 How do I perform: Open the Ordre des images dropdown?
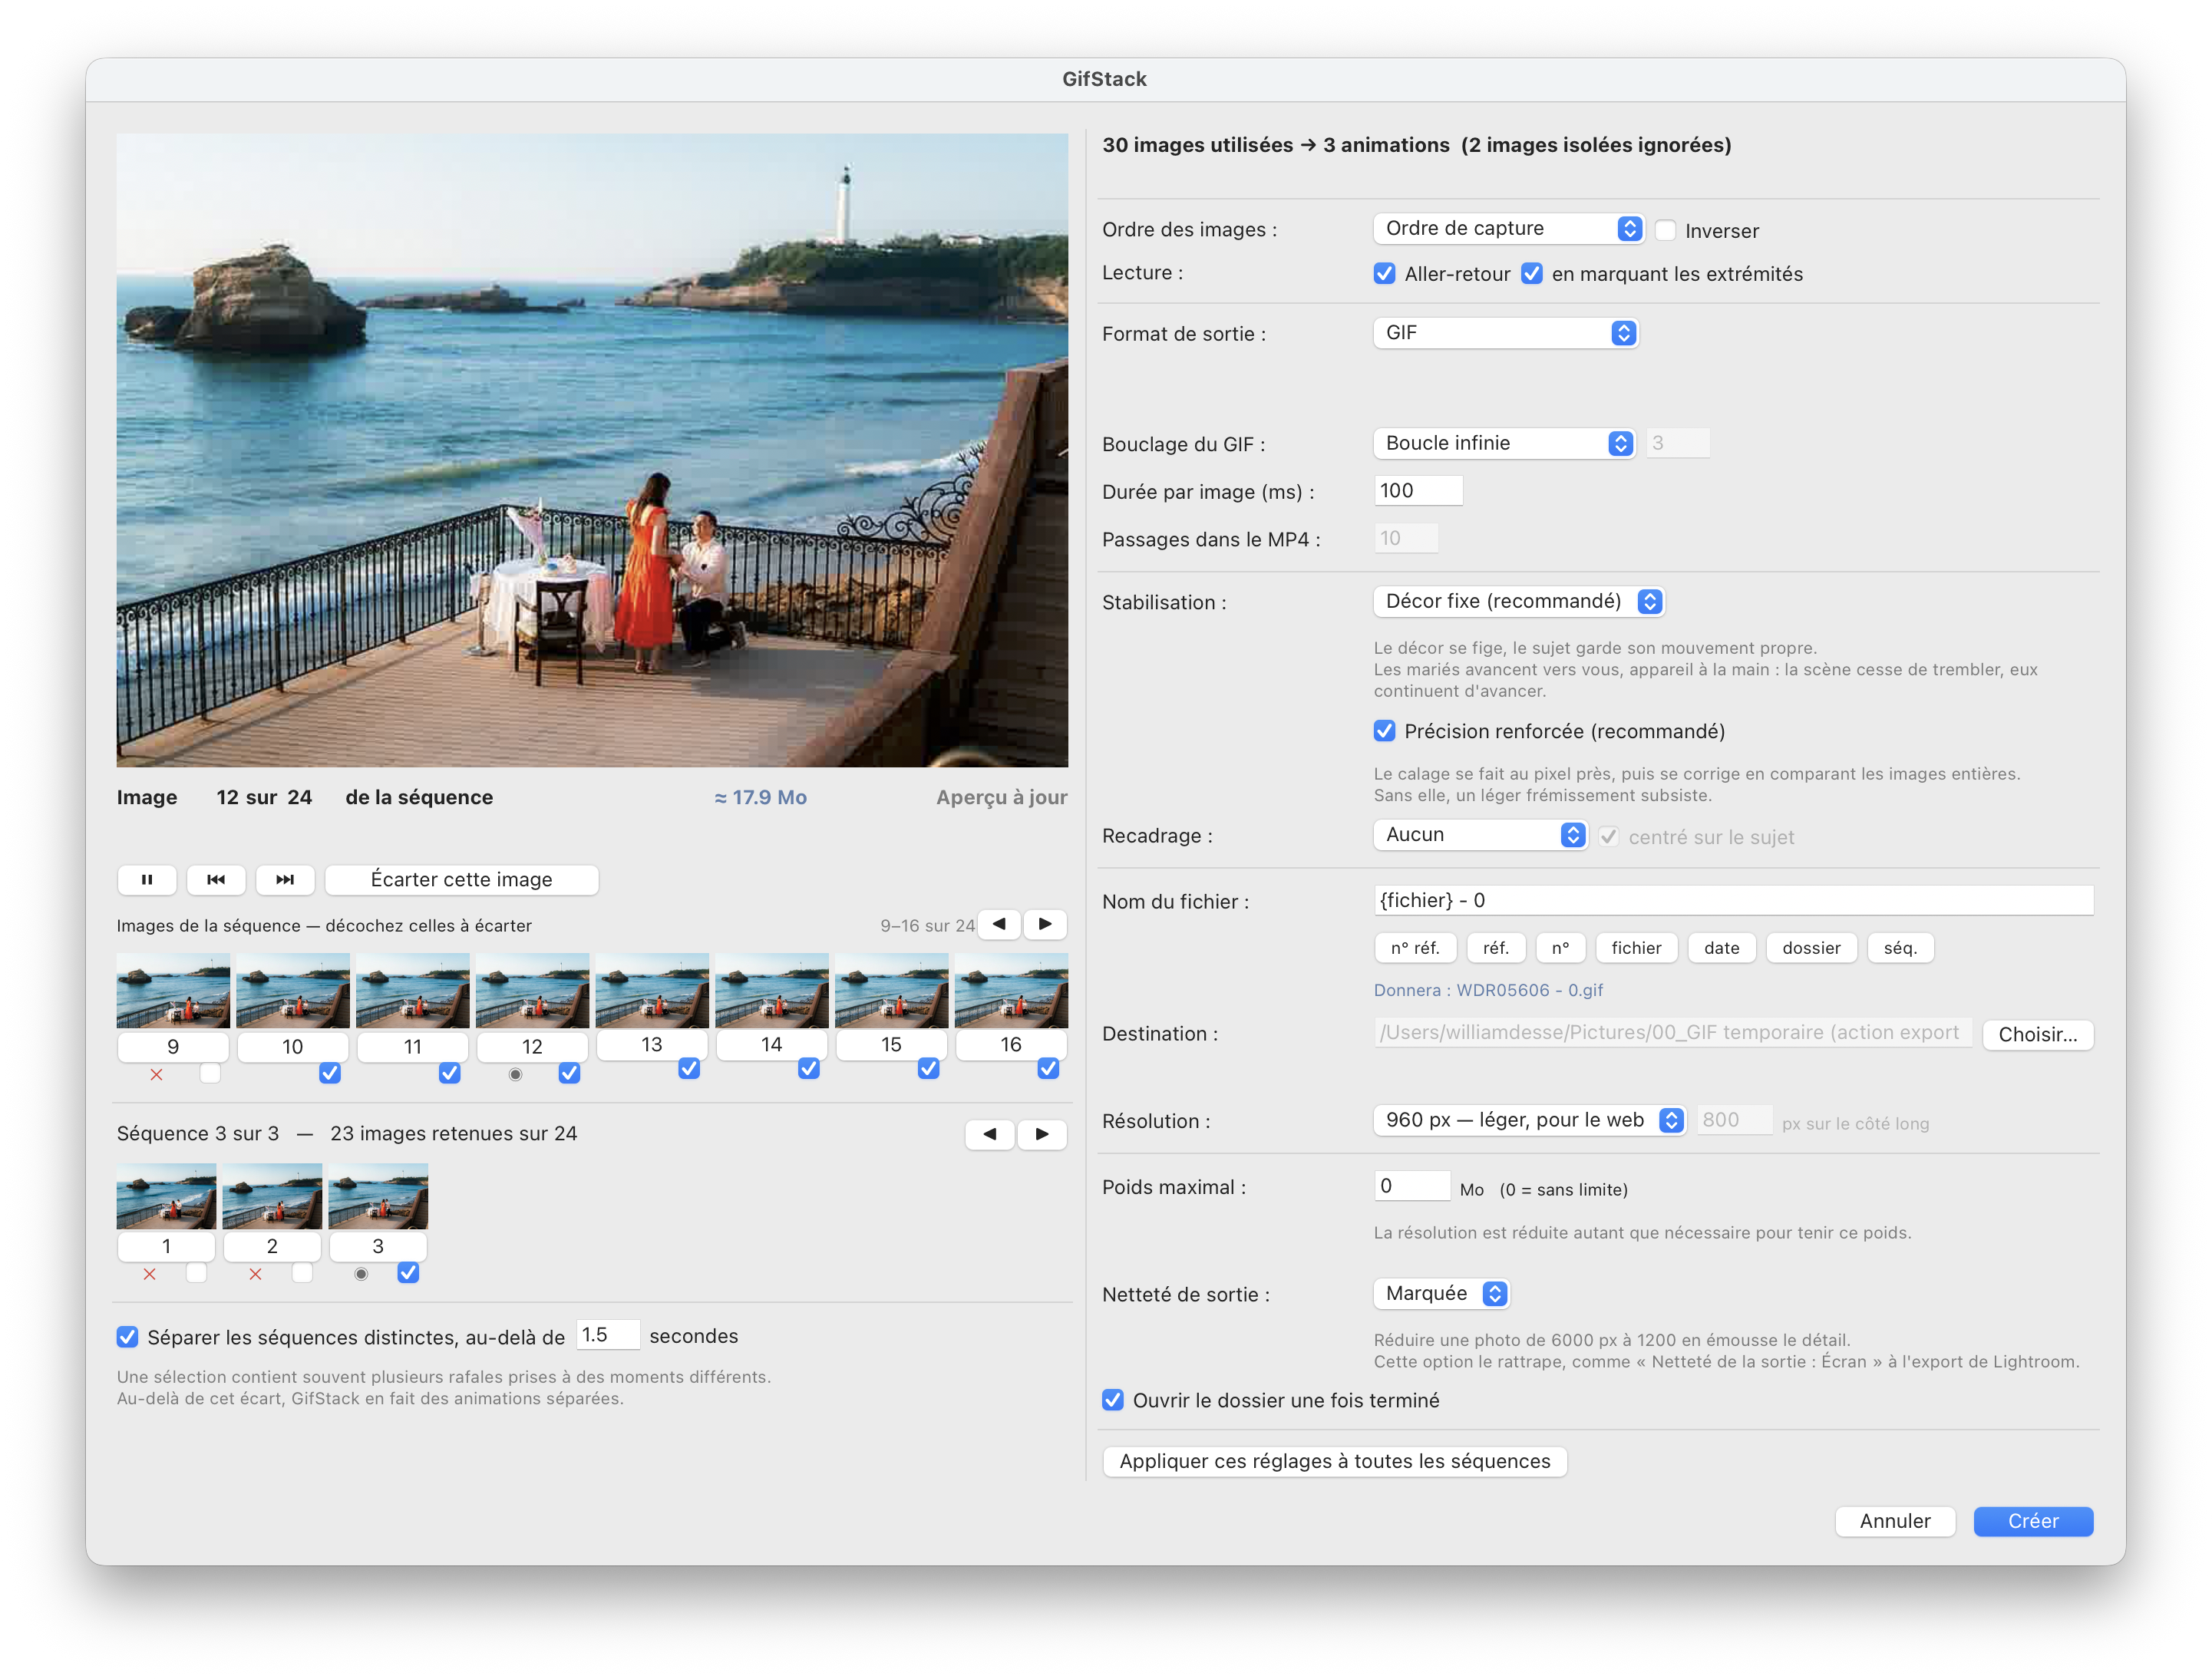(x=1508, y=229)
